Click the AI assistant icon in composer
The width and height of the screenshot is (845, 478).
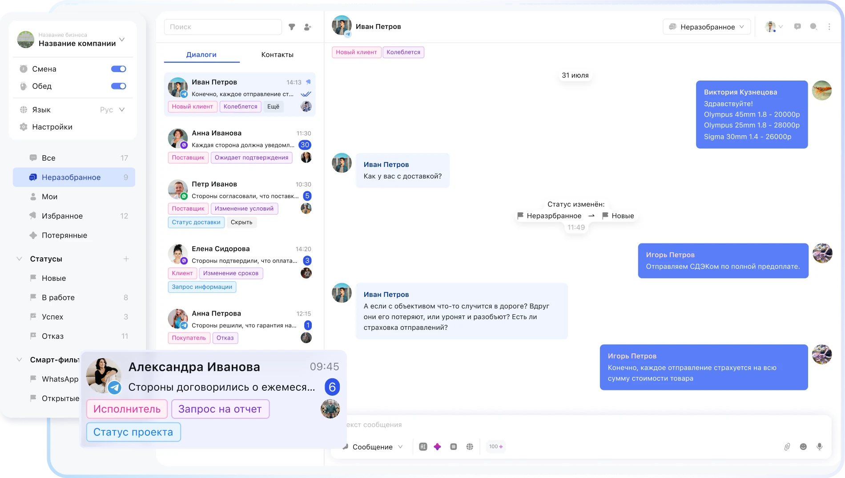pos(423,446)
